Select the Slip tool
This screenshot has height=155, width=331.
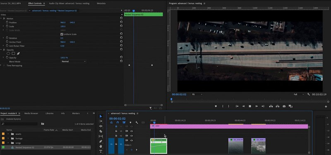(101, 136)
